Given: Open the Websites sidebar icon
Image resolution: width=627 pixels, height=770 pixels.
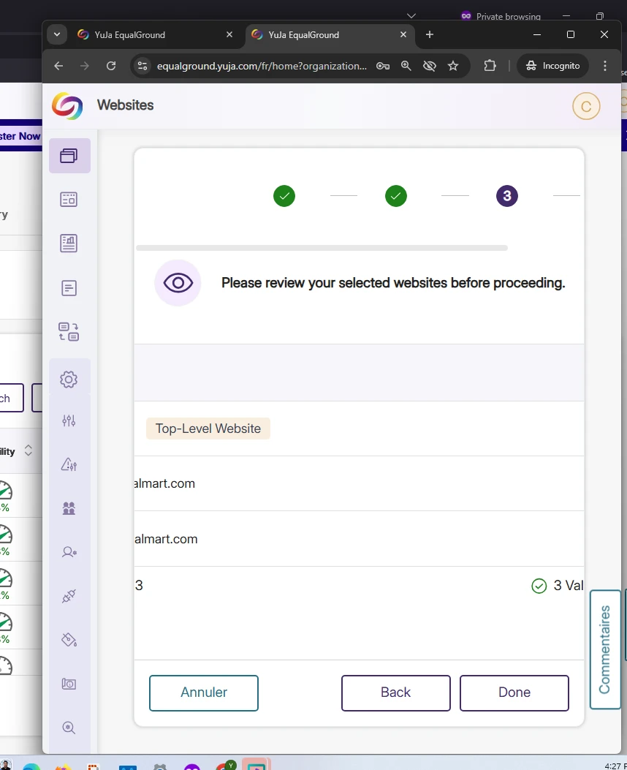Looking at the screenshot, I should click(x=69, y=156).
